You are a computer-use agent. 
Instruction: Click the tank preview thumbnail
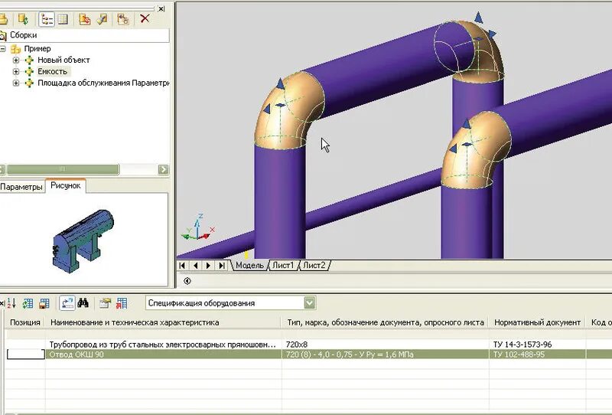coord(83,240)
